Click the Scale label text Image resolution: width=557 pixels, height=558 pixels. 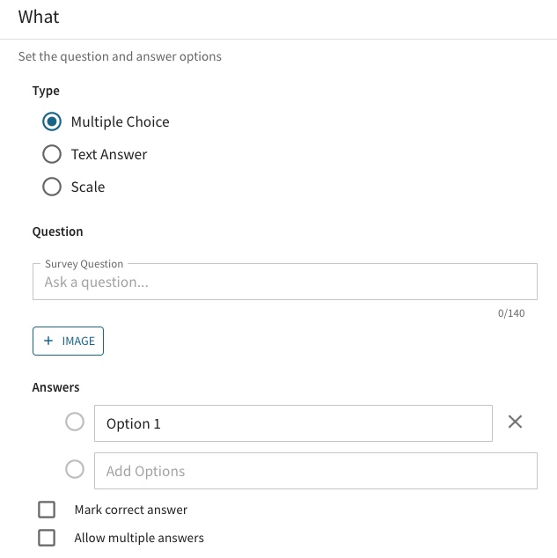click(x=88, y=187)
